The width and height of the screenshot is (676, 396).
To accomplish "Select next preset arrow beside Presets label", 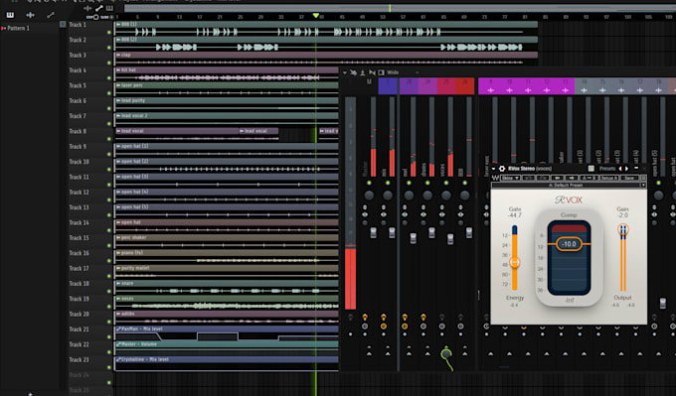I will (626, 169).
